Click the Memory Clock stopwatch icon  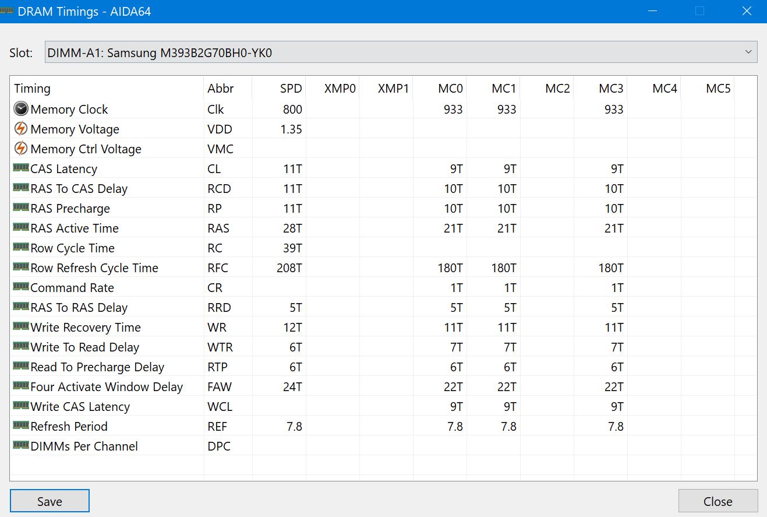[21, 109]
